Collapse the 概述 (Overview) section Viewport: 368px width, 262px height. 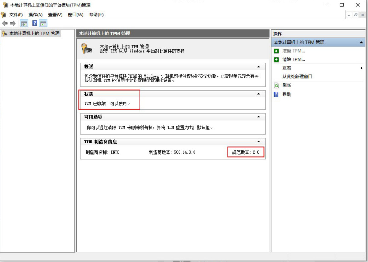[x=258, y=66]
